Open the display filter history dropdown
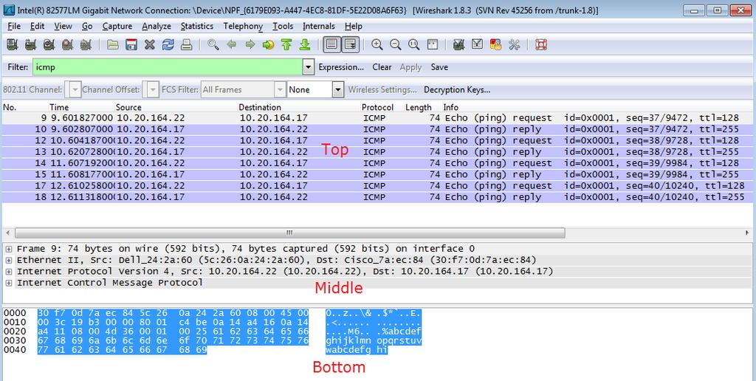Image resolution: width=756 pixels, height=381 pixels. 309,67
